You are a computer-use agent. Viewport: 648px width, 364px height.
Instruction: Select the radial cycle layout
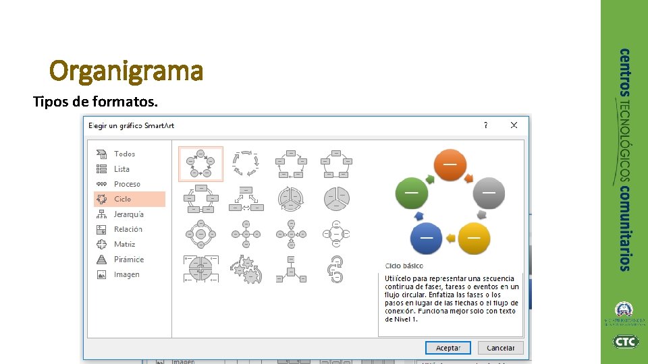pyautogui.click(x=201, y=234)
